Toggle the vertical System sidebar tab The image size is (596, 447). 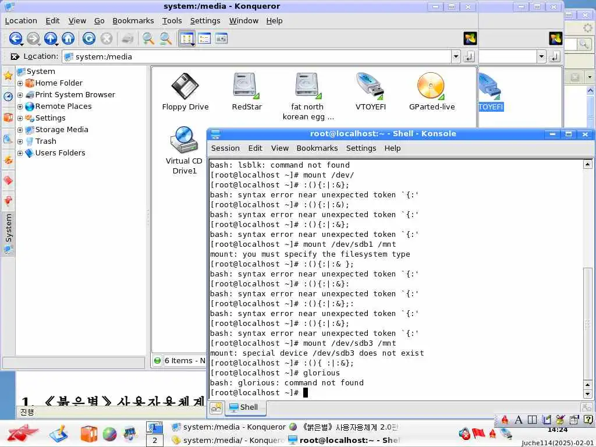point(8,233)
